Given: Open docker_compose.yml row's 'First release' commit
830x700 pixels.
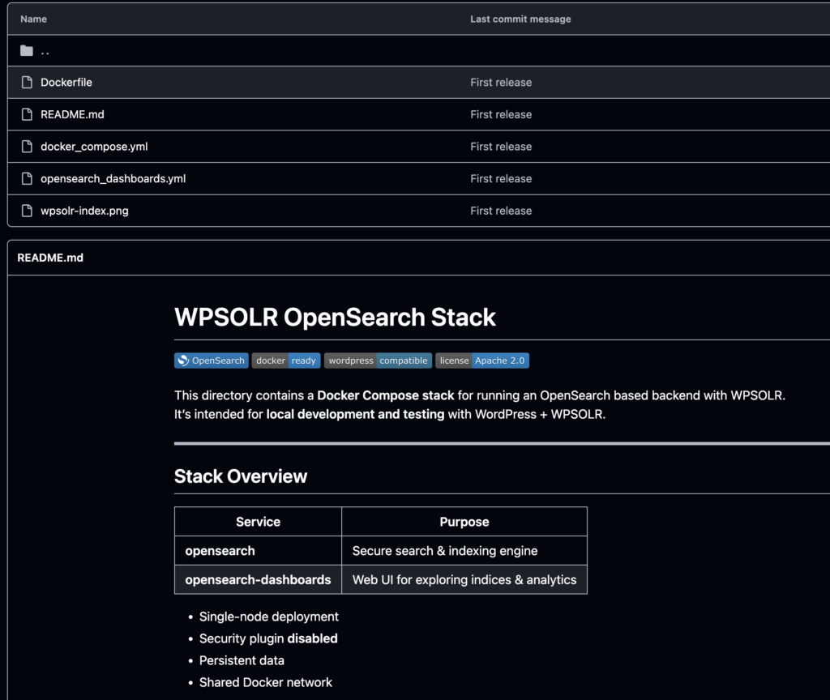Looking at the screenshot, I should tap(501, 147).
